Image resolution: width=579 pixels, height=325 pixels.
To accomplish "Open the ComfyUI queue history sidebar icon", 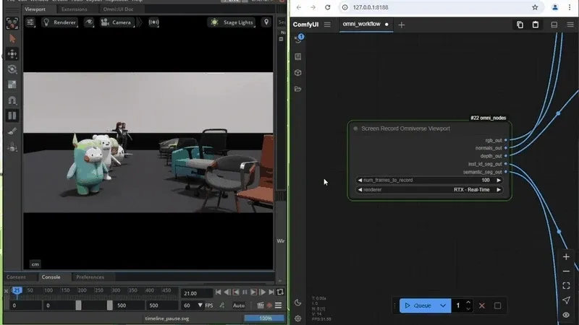I will click(298, 39).
